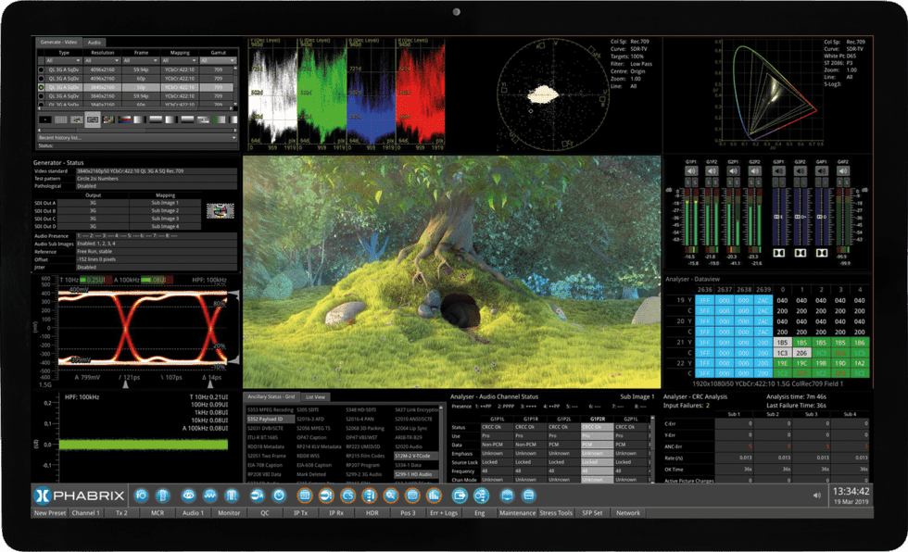Select the 3840x2160 50p format radio button

(x=42, y=86)
